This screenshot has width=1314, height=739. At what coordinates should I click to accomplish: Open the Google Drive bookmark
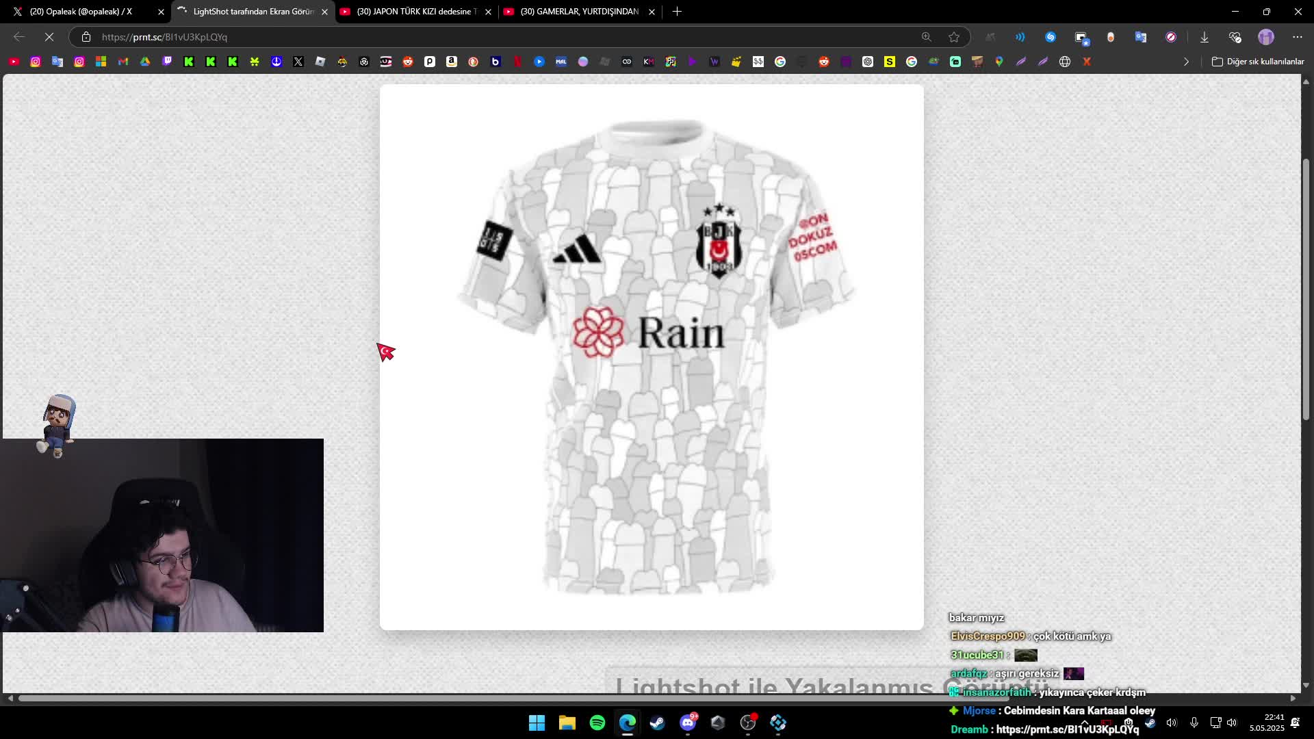tap(145, 62)
